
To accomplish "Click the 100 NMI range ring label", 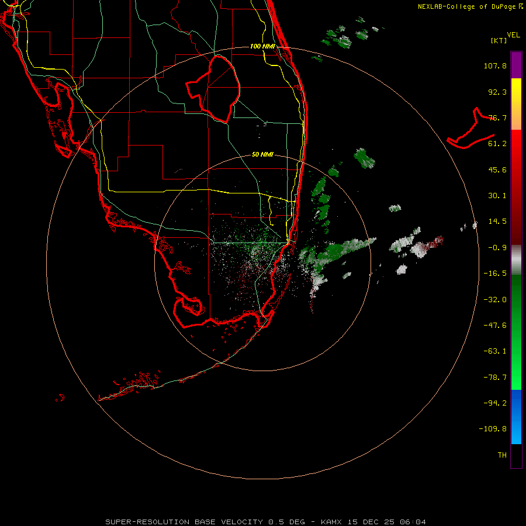I will point(262,46).
